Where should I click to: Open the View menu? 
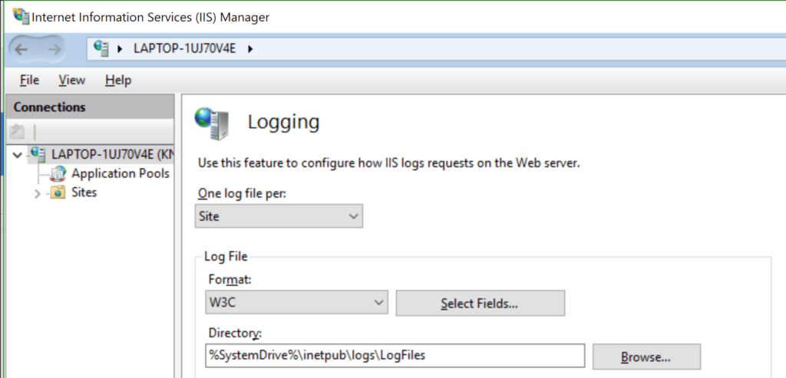(71, 80)
